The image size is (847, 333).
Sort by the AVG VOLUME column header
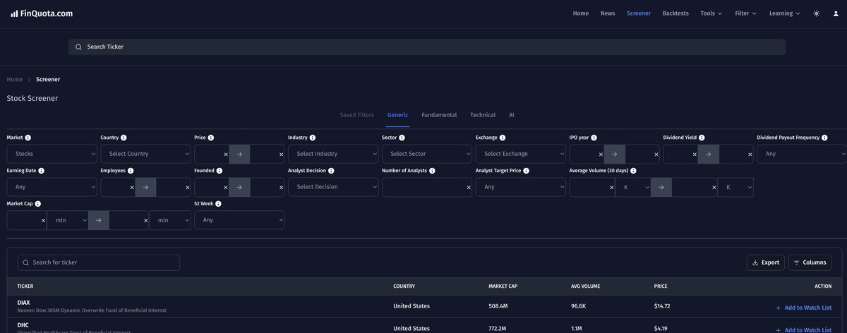pos(586,286)
